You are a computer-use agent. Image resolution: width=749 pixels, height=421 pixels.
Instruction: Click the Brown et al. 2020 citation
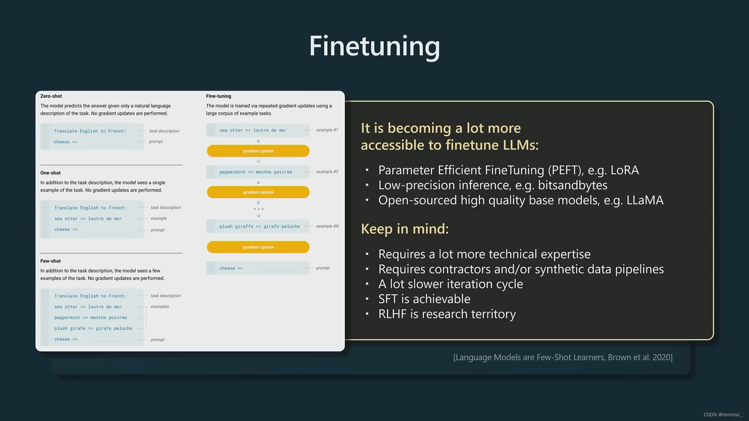pos(563,357)
